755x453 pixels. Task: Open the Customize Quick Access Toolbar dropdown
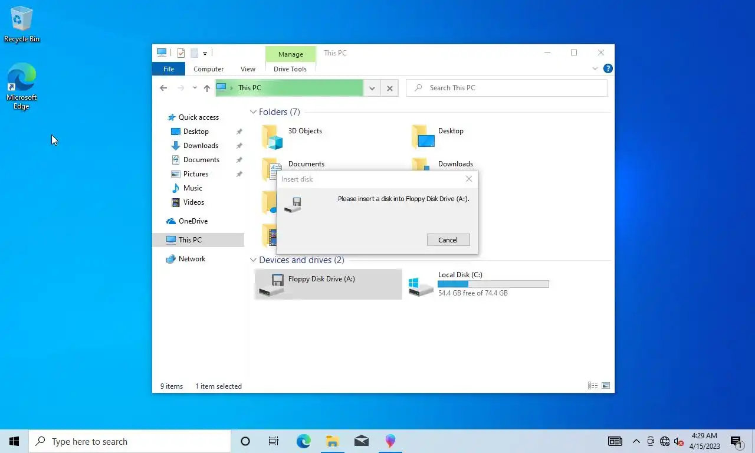pos(205,53)
